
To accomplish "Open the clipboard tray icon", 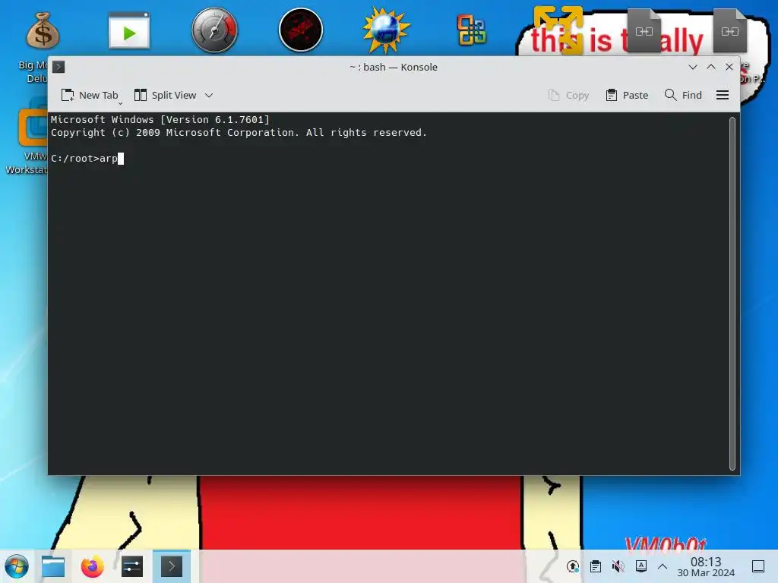I will [x=596, y=566].
